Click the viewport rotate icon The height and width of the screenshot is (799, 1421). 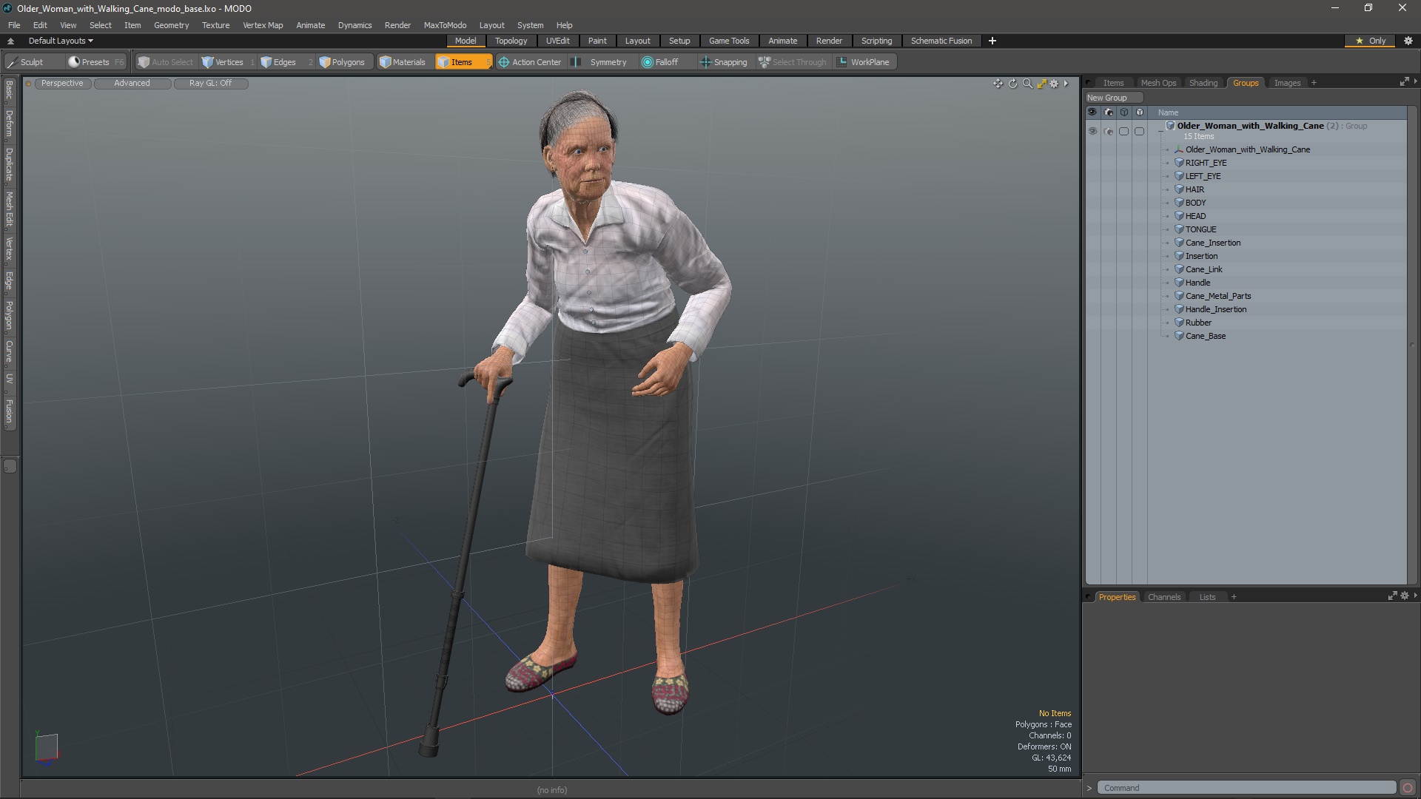click(x=1012, y=84)
